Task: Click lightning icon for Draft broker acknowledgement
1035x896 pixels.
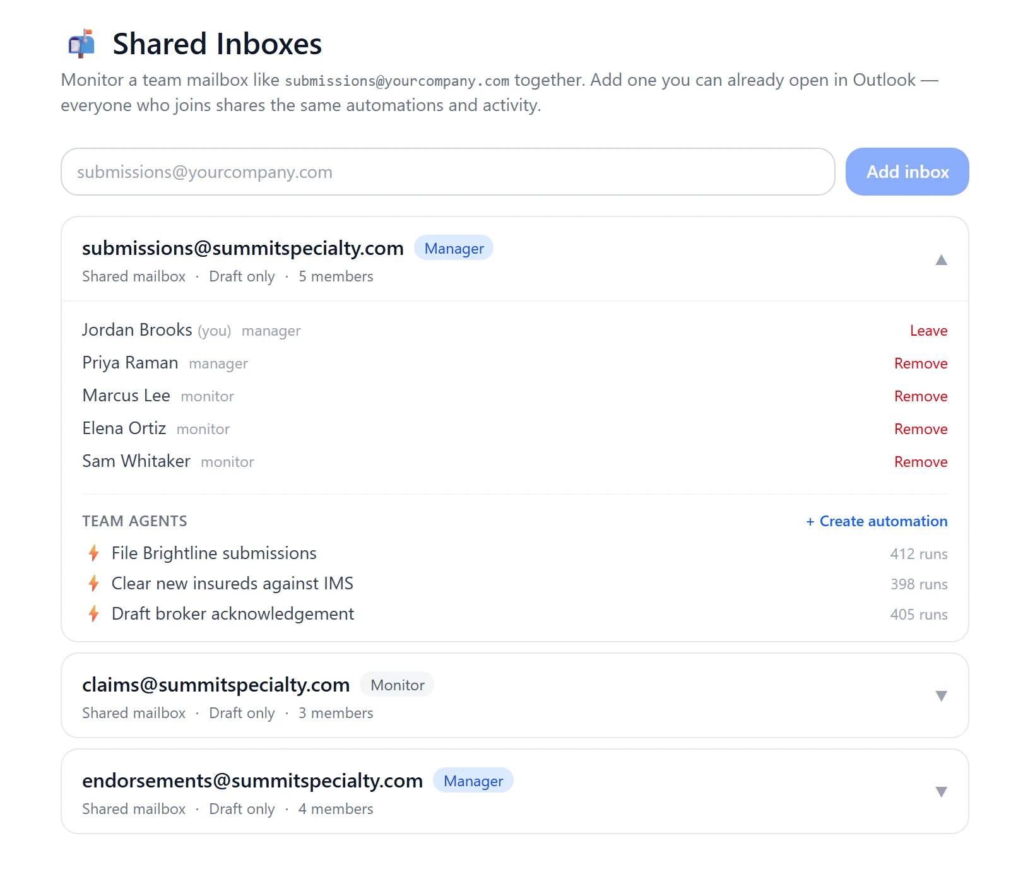Action: click(94, 614)
